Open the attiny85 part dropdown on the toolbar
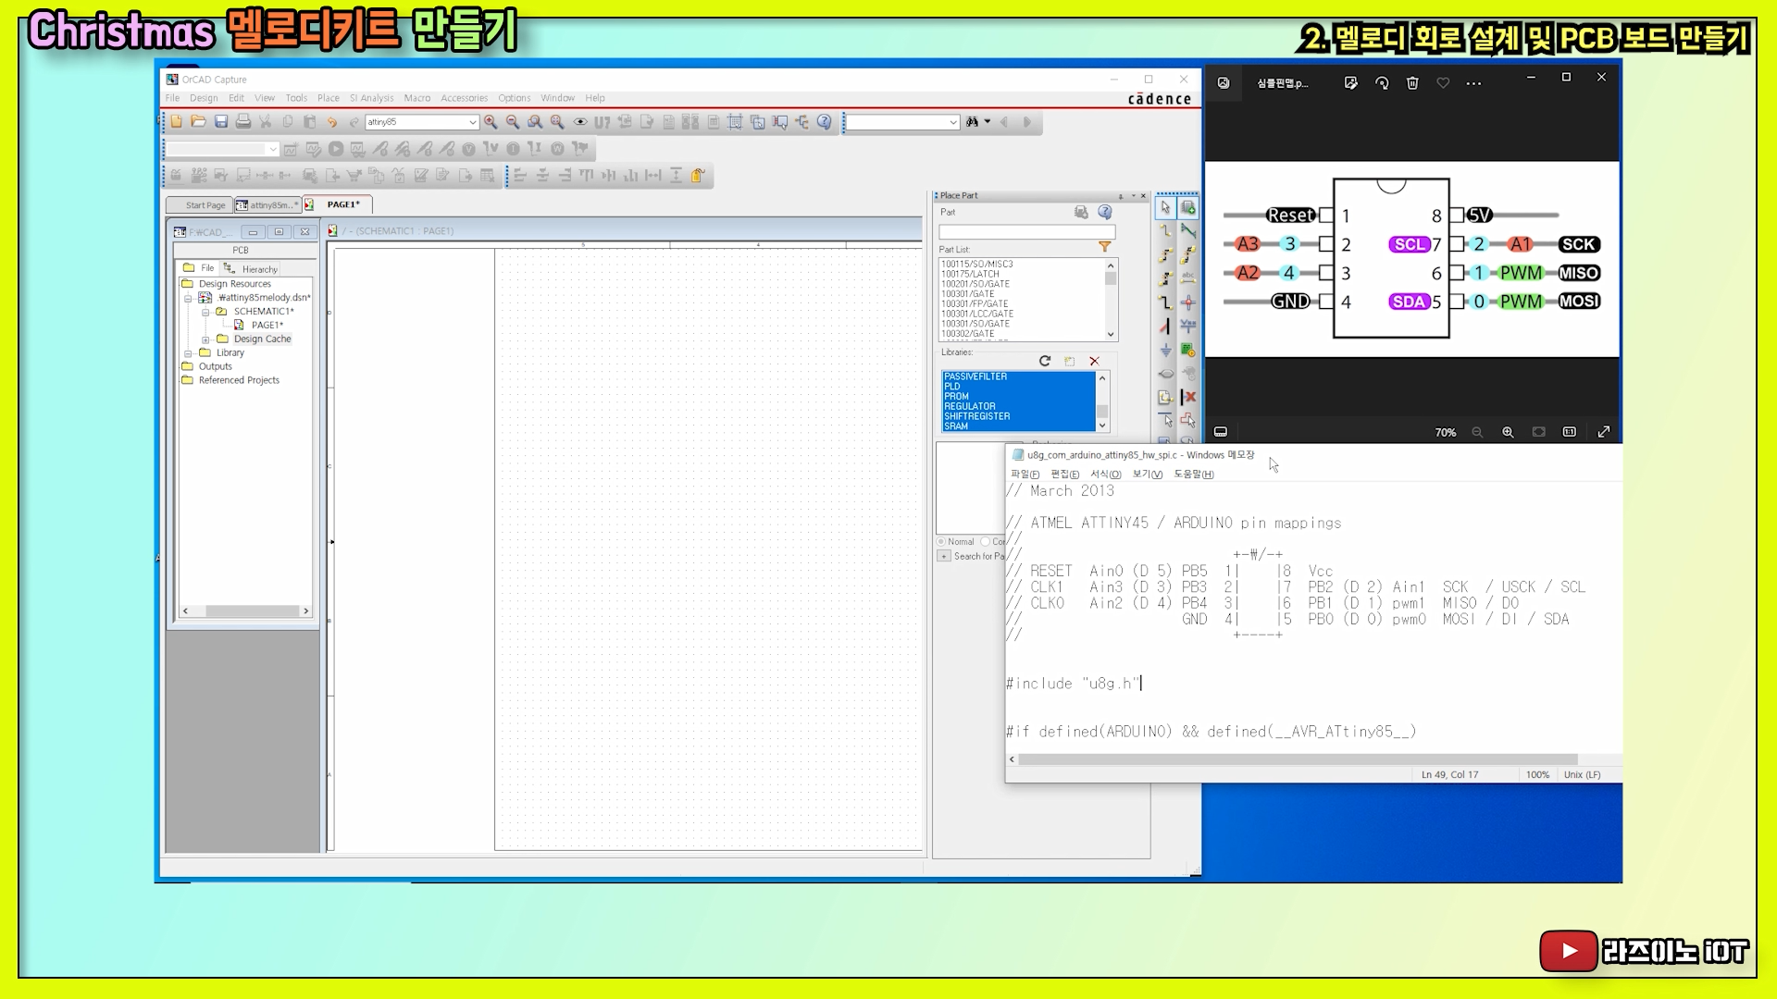The height and width of the screenshot is (999, 1777). (x=472, y=122)
